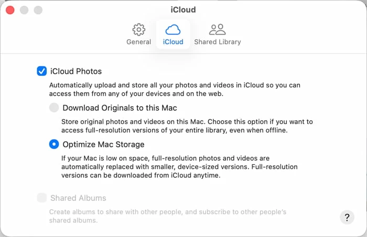Open help with the question mark button
This screenshot has height=237, width=367.
[x=347, y=218]
